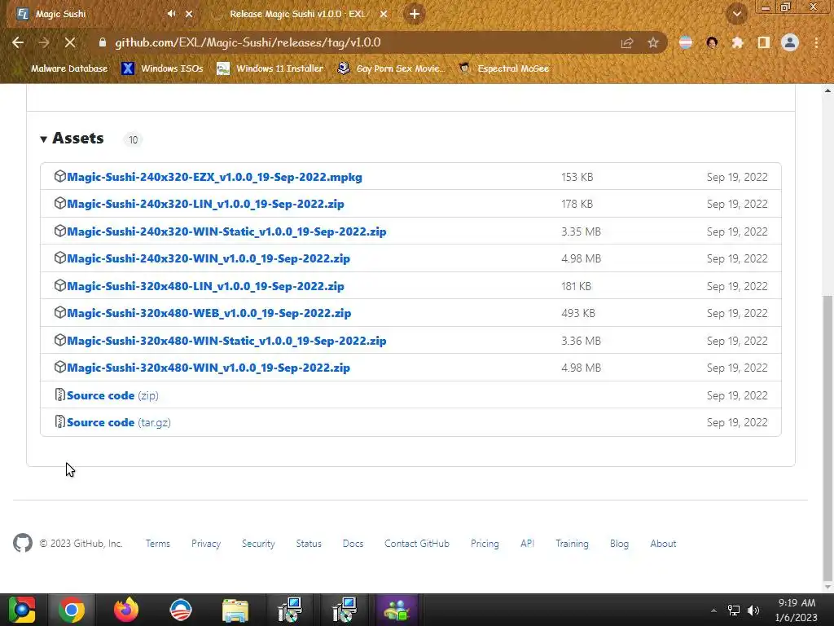Image resolution: width=834 pixels, height=626 pixels.
Task: Open the Status footer link
Action: pyautogui.click(x=309, y=544)
